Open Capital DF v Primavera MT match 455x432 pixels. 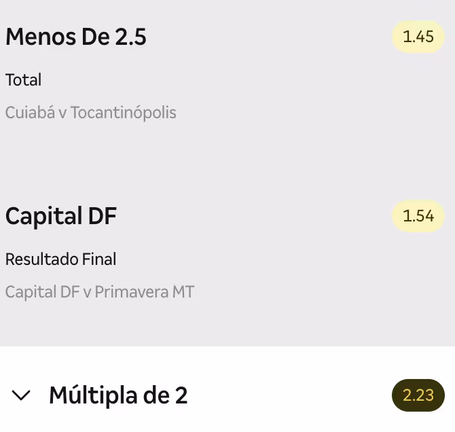pos(100,292)
